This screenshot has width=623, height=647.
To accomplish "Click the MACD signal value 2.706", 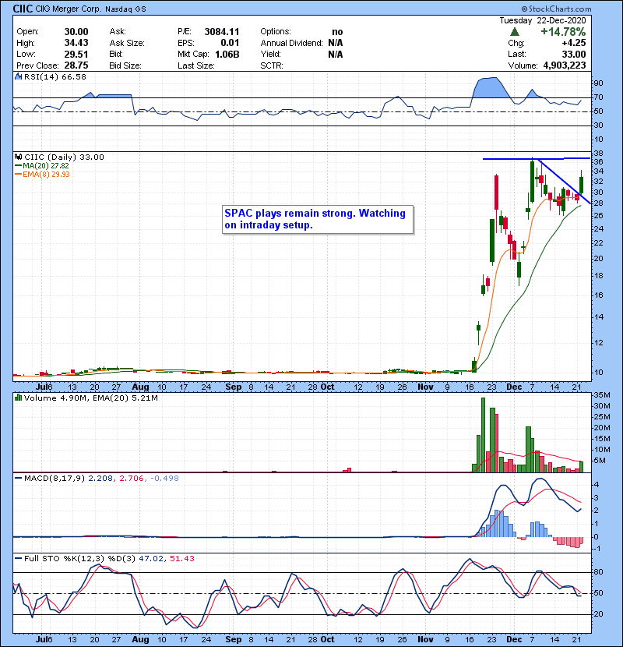I will pos(132,479).
